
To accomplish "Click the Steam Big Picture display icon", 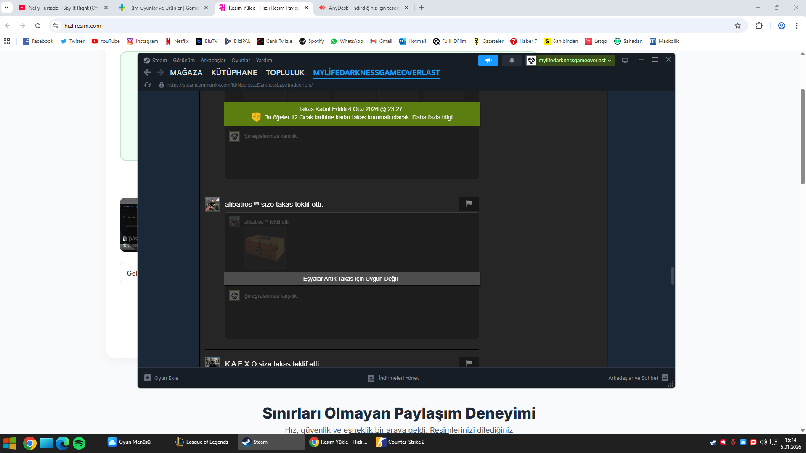I will (625, 61).
